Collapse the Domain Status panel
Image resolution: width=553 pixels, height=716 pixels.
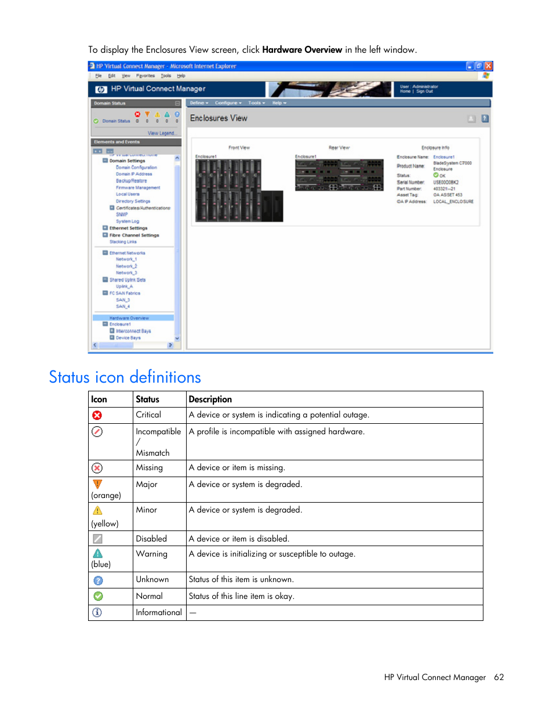[x=177, y=103]
